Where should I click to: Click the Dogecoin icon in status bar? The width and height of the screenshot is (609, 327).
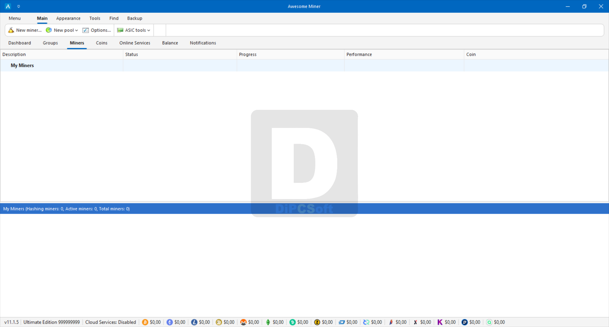(x=219, y=322)
